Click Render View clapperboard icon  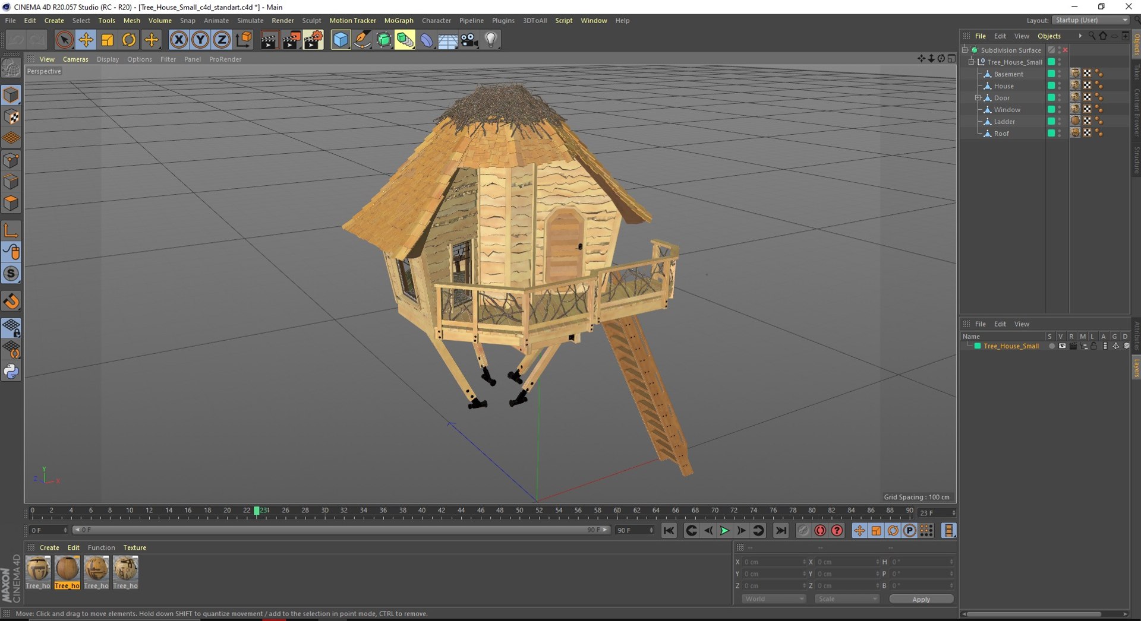coord(269,40)
